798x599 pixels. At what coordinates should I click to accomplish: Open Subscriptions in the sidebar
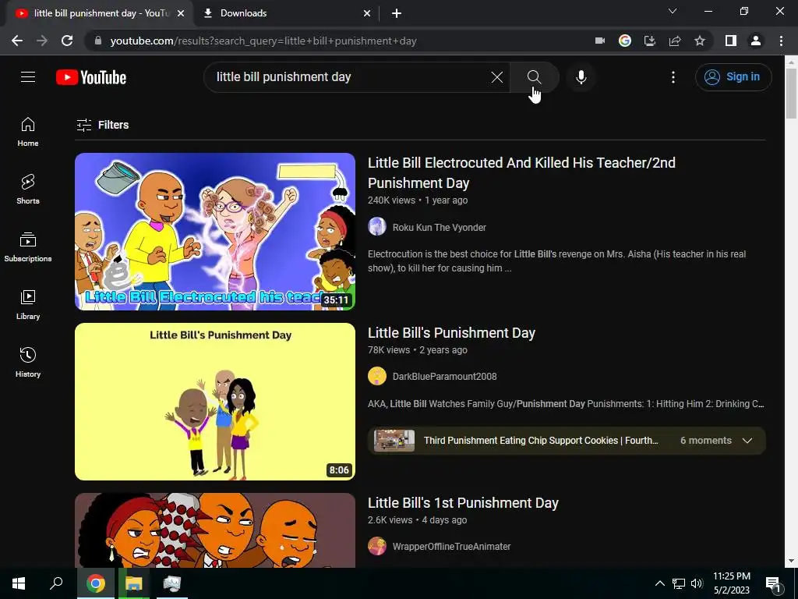click(x=28, y=247)
